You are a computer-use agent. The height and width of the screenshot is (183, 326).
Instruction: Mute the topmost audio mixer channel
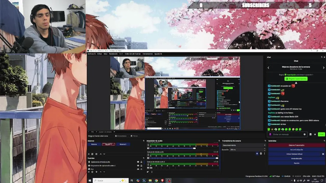[148, 148]
